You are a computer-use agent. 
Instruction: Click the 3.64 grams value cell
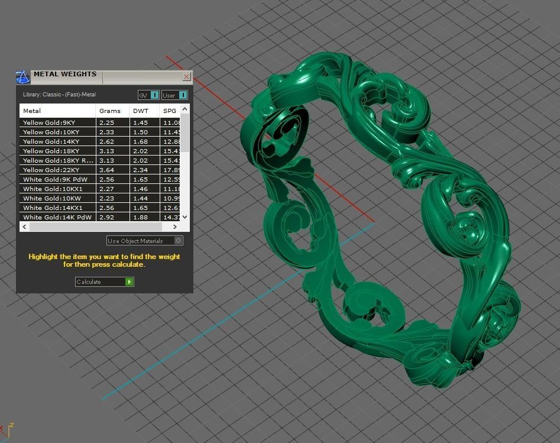coord(112,170)
